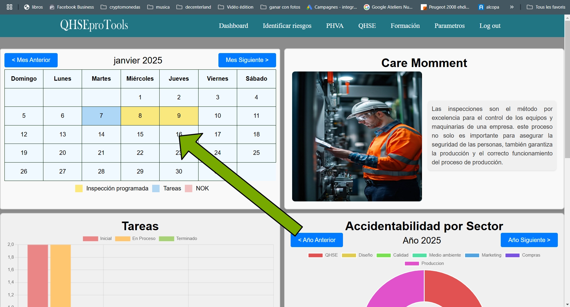This screenshot has width=570, height=307.
Task: Click the Mes Siguiente button
Action: [x=247, y=60]
